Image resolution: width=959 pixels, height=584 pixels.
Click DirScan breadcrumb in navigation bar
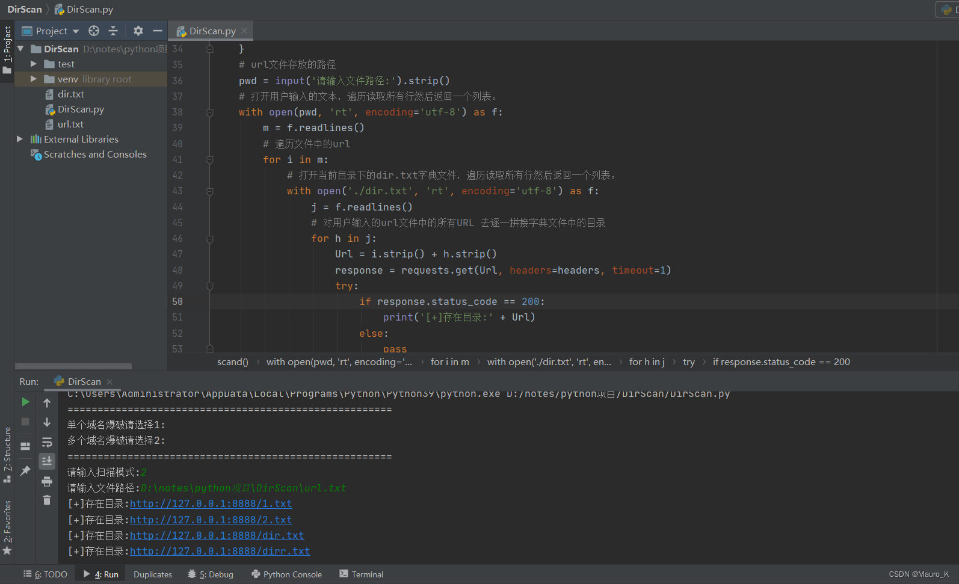tap(25, 9)
